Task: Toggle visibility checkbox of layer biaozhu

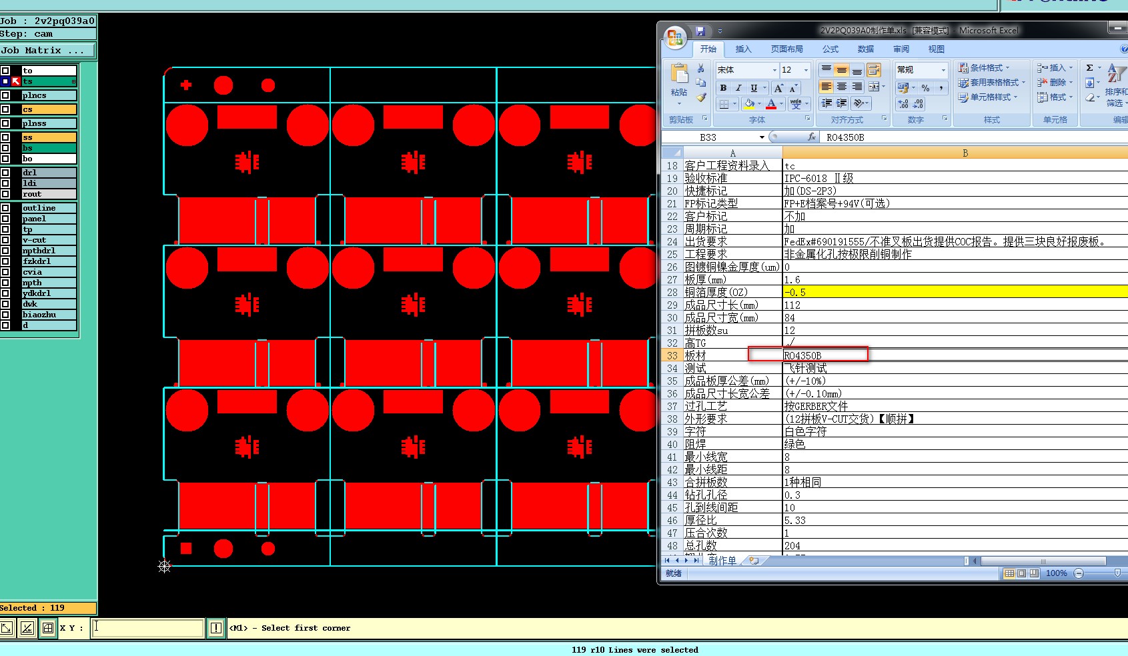Action: [5, 315]
